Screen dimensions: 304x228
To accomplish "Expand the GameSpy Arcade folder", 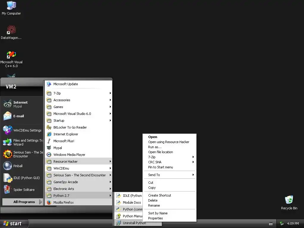I will [78, 182].
